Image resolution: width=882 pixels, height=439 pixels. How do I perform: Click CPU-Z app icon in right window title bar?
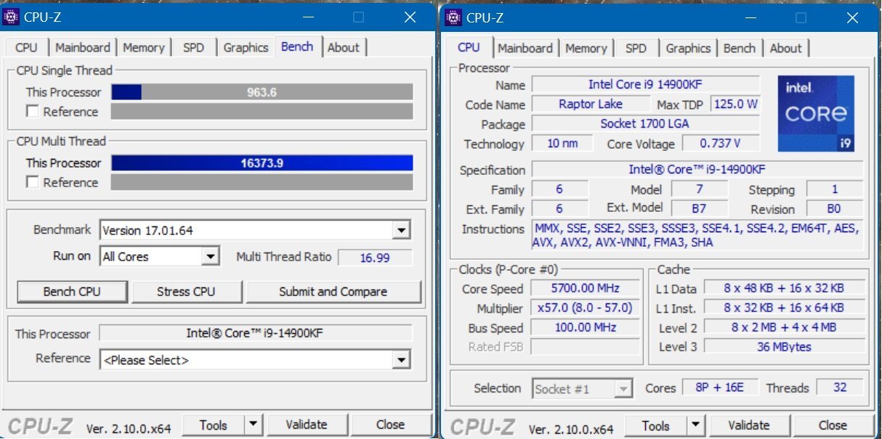point(454,17)
